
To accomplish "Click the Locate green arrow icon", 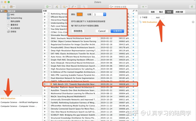I will tap(144, 7).
